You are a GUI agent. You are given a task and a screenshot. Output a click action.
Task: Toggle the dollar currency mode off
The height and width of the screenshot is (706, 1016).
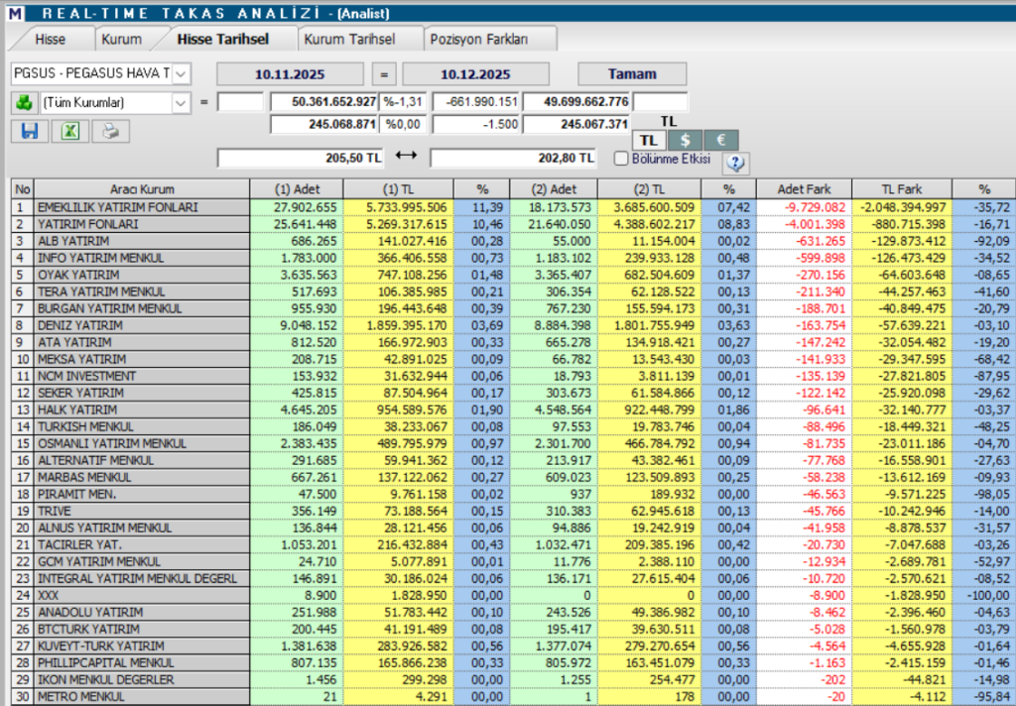685,140
